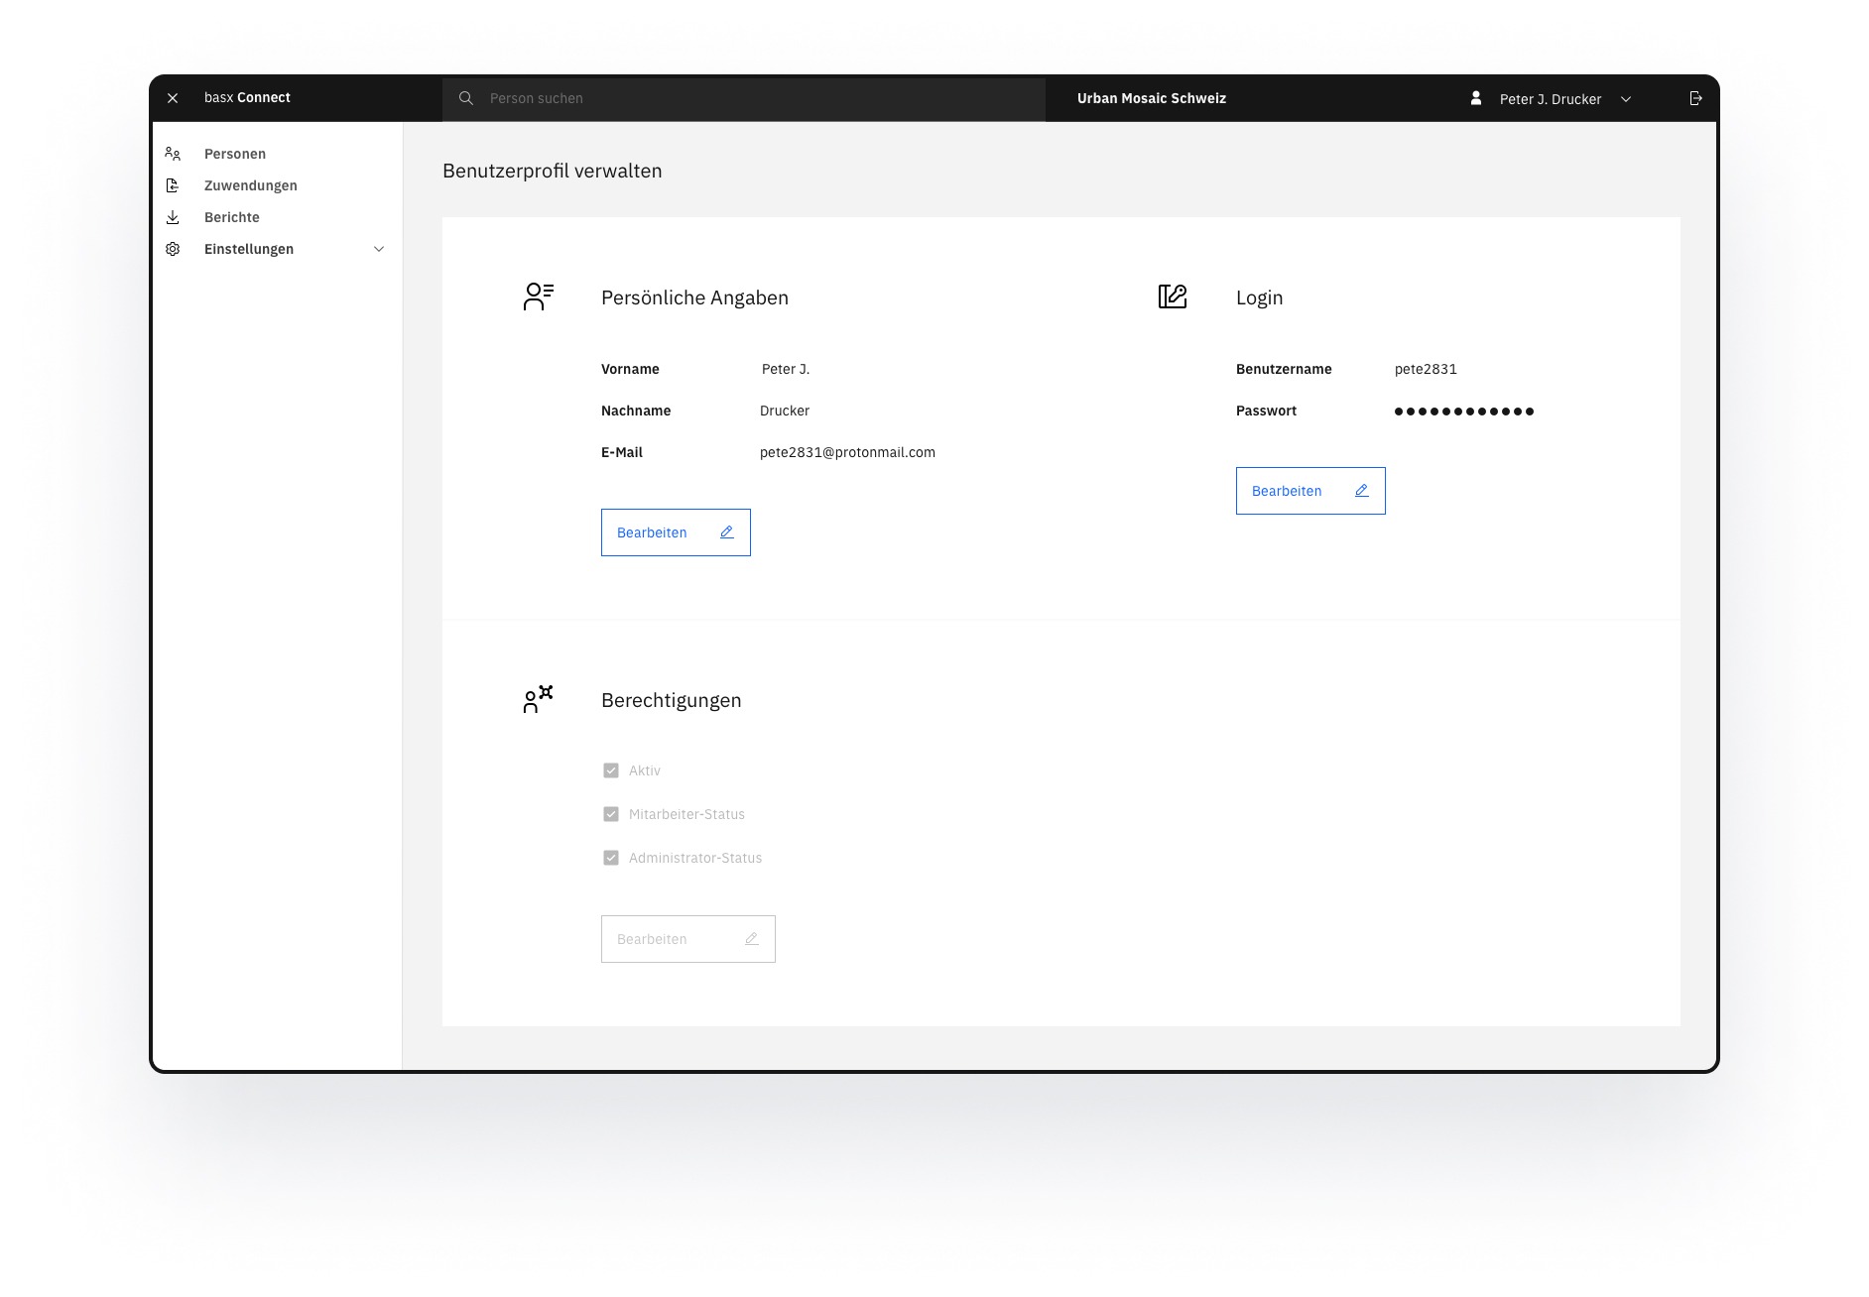Open the Berichte menu item
The image size is (1869, 1297).
point(232,217)
